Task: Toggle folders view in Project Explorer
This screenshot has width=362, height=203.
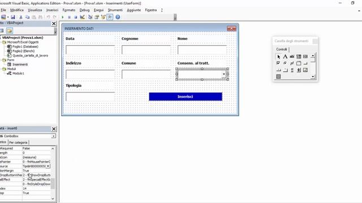Action: [x=10, y=30]
